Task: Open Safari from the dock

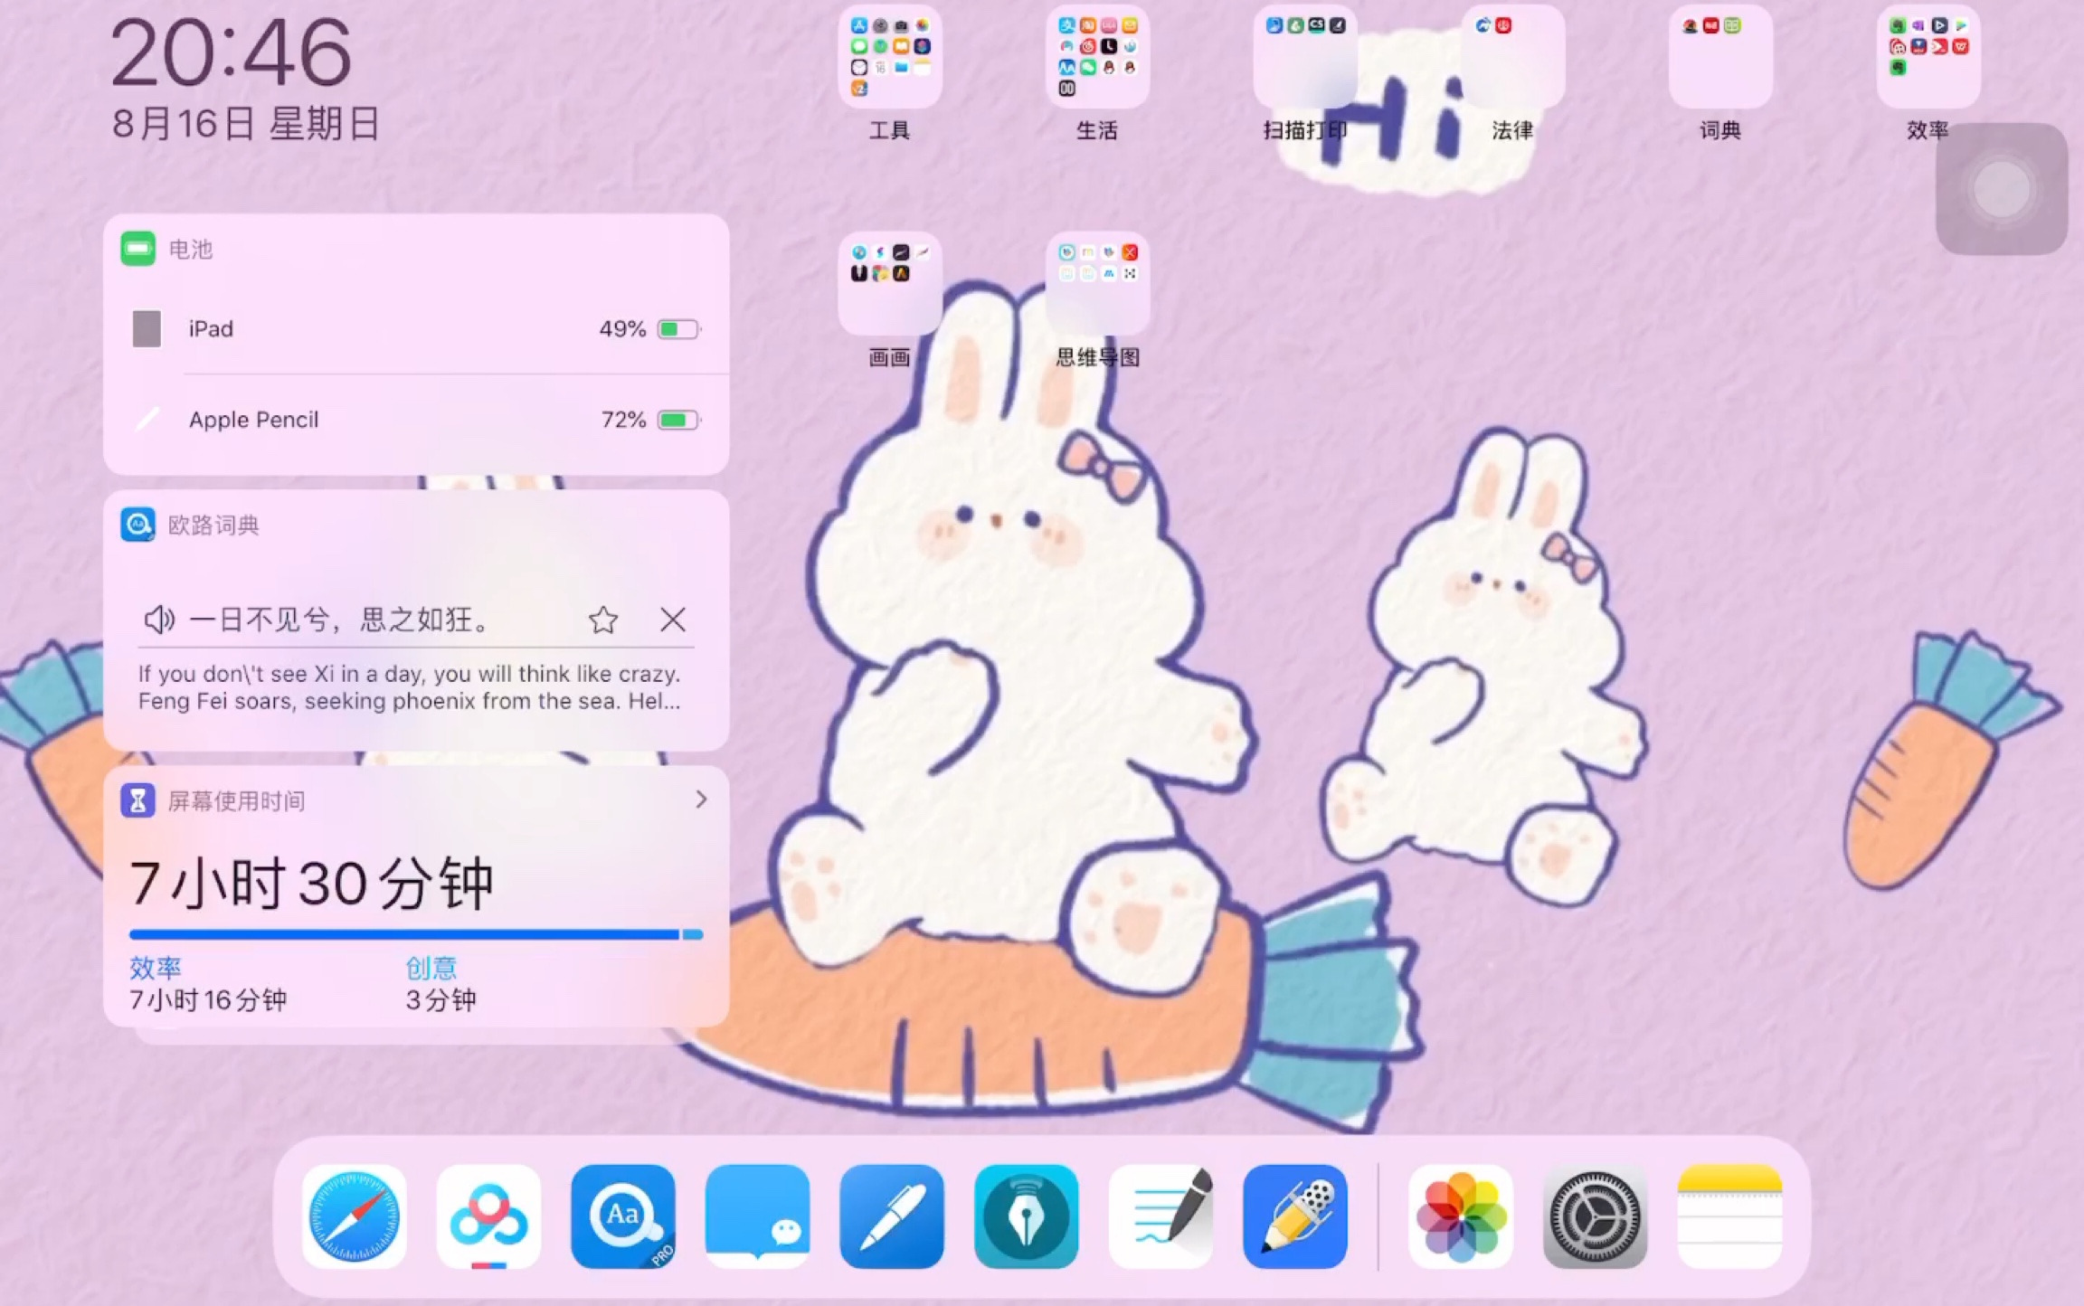Action: (x=354, y=1216)
